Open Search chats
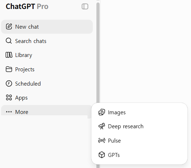 [47, 41]
